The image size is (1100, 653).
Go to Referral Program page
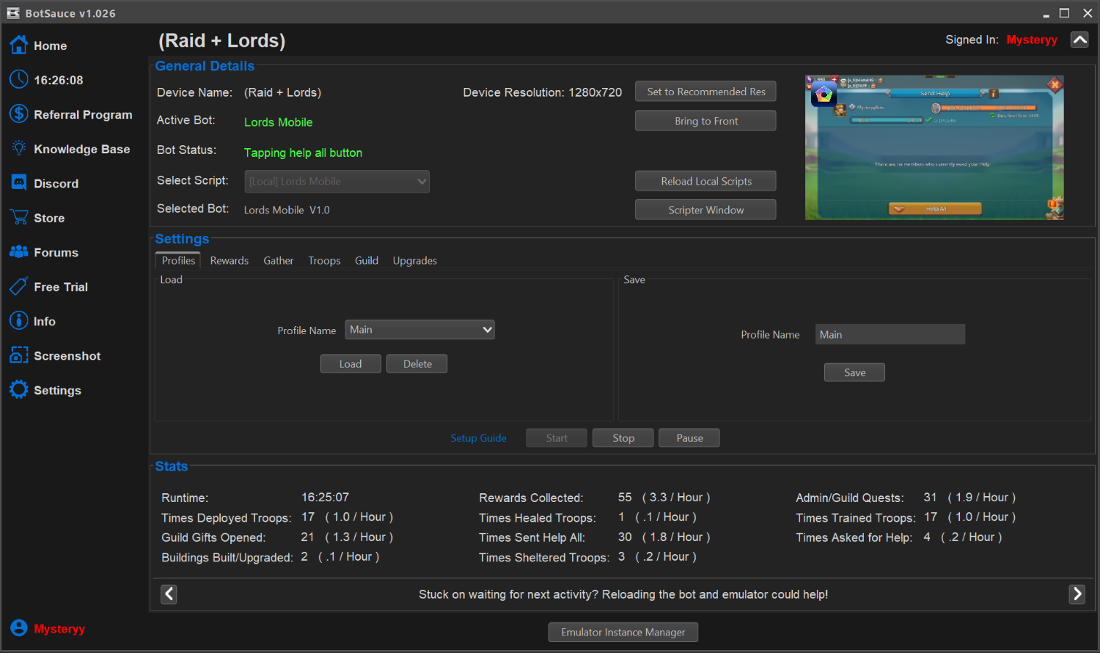point(83,114)
